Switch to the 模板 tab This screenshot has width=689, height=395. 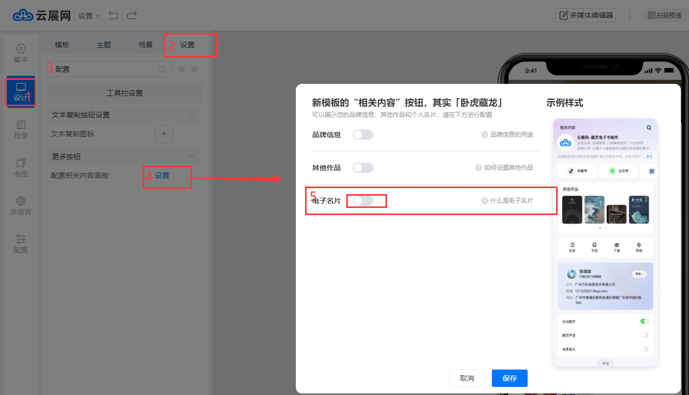tap(62, 45)
